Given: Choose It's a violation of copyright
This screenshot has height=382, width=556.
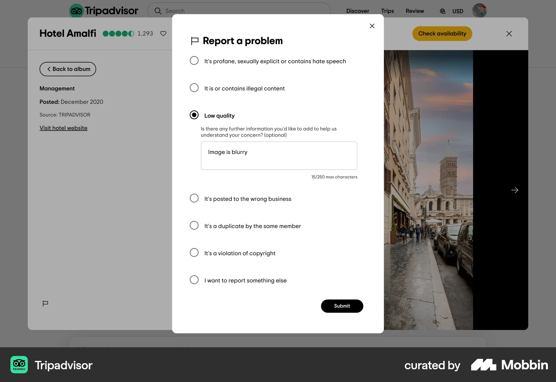Looking at the screenshot, I should click(x=194, y=252).
